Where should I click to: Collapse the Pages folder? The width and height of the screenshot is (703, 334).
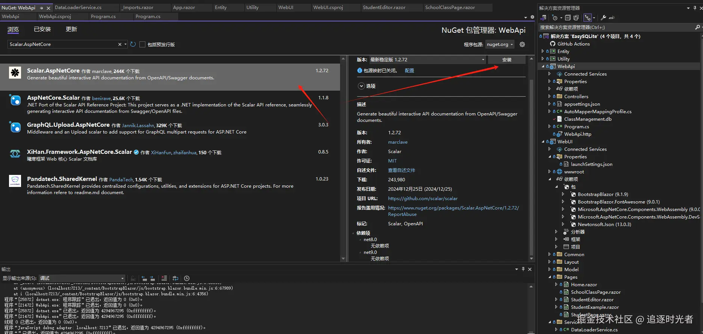coord(549,277)
